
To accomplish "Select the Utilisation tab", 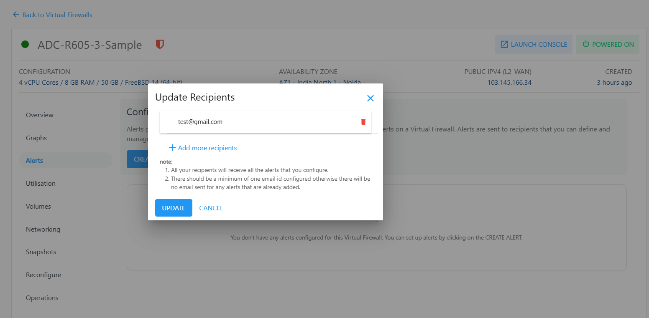I will click(41, 183).
